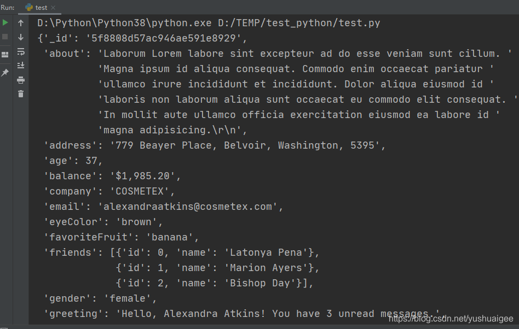
Task: Click the Python logo on the test tab
Action: [x=28, y=7]
